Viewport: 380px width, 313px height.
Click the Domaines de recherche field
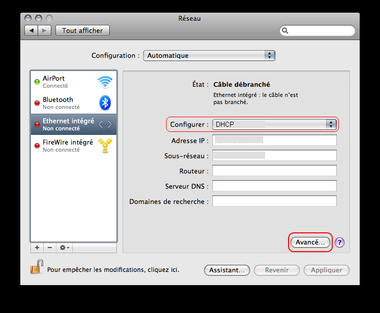tap(274, 201)
